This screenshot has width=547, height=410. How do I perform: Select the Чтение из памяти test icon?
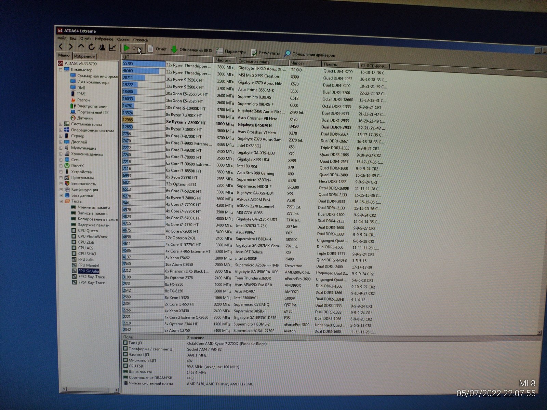pyautogui.click(x=73, y=207)
